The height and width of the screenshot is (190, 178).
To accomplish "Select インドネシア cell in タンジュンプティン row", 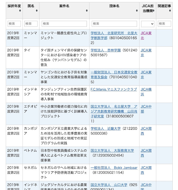I will pos(31,94).
